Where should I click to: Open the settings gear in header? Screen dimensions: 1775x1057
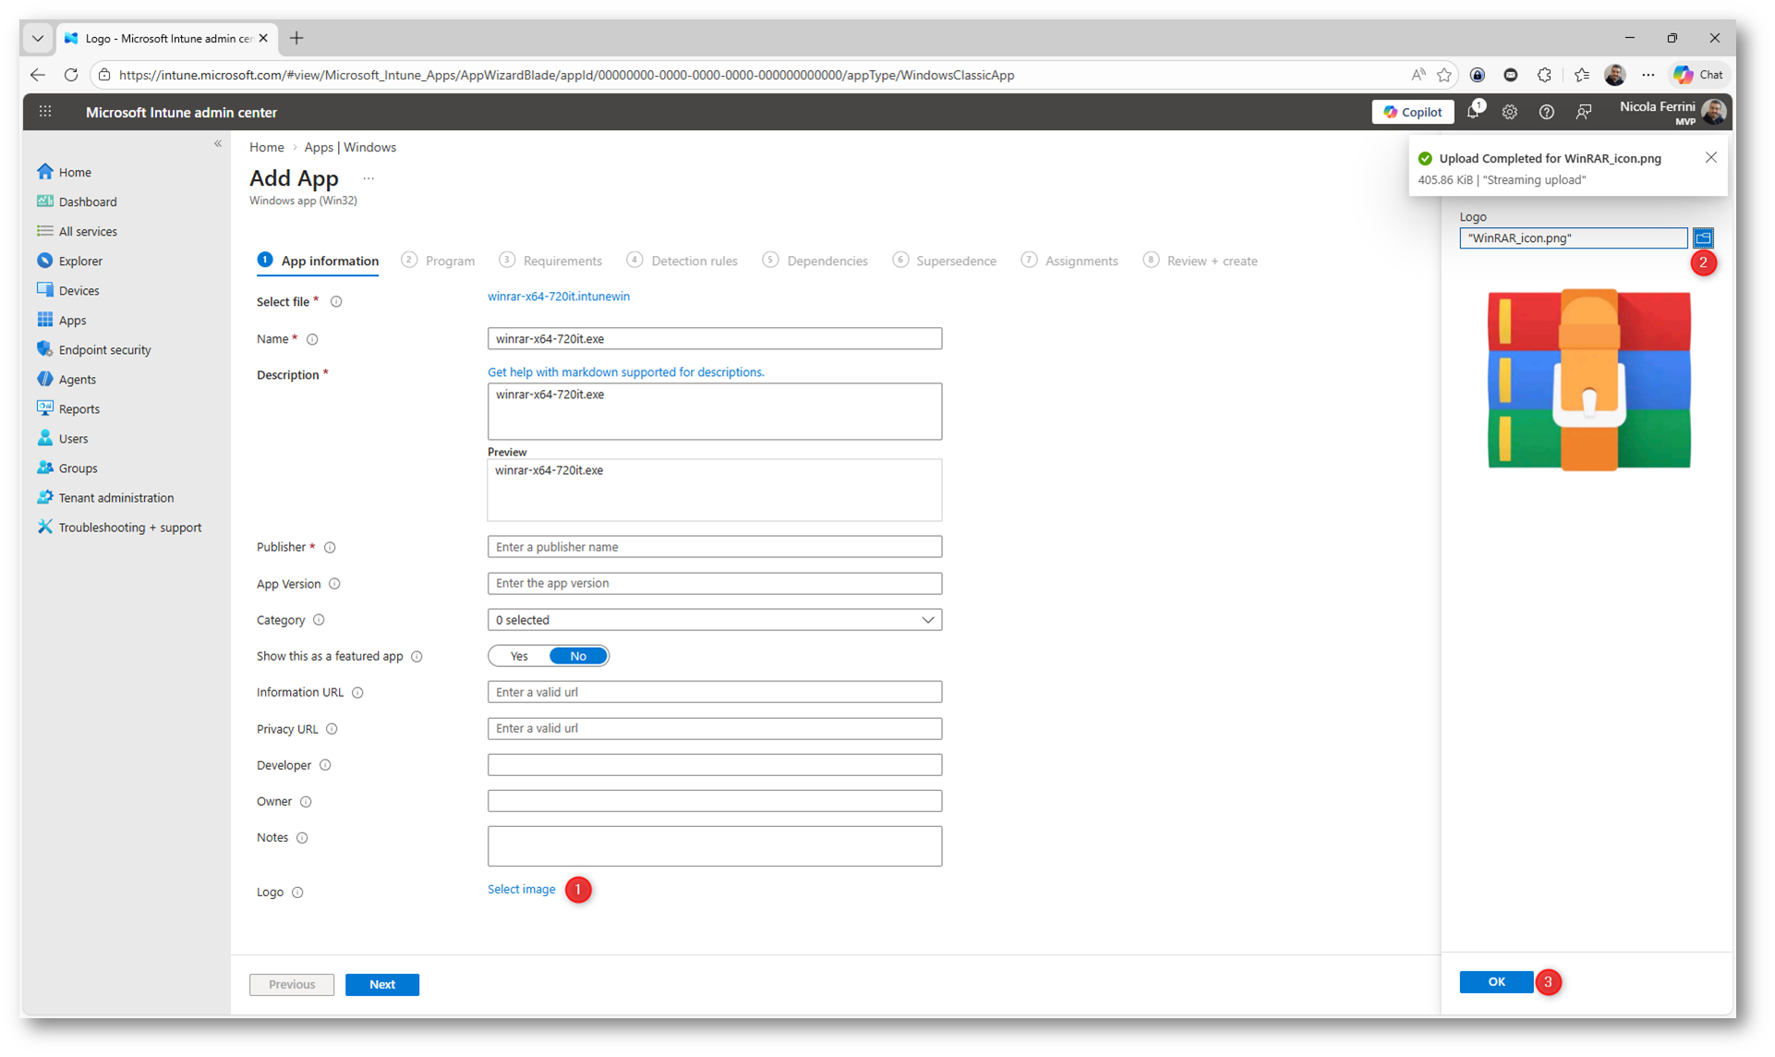click(x=1509, y=113)
